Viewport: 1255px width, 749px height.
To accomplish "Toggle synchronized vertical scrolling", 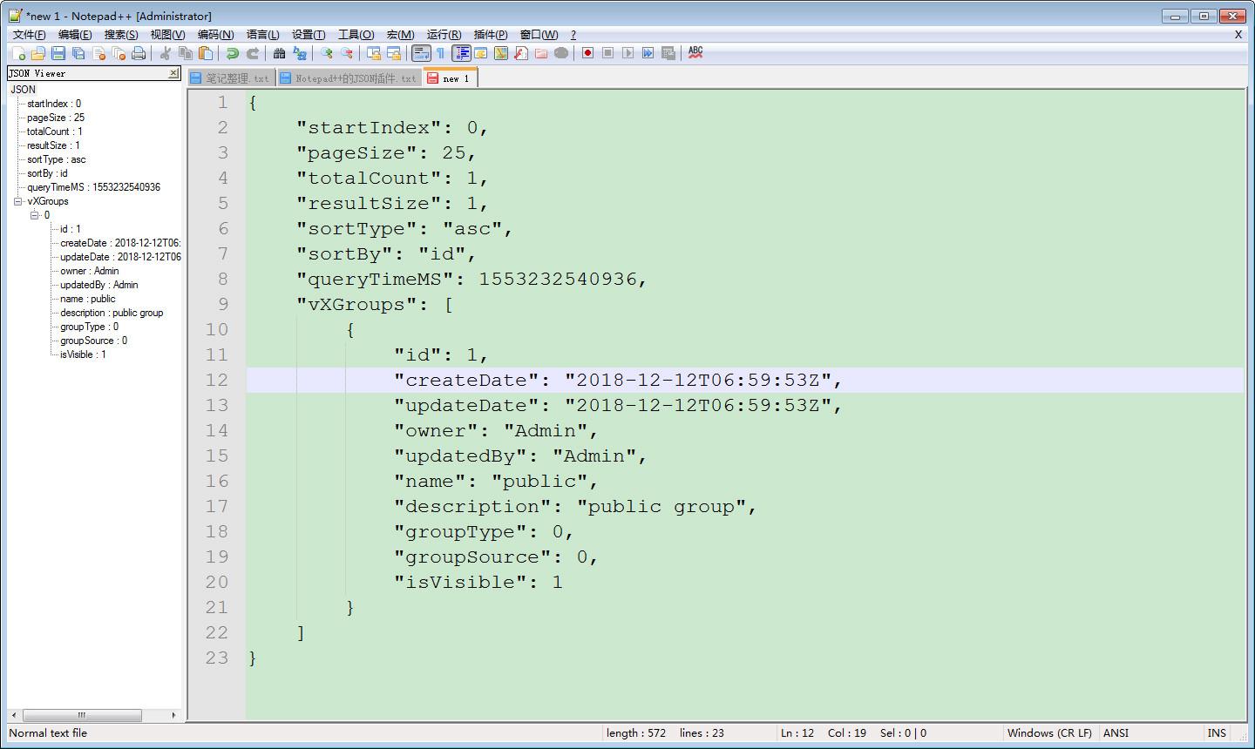I will pos(373,53).
